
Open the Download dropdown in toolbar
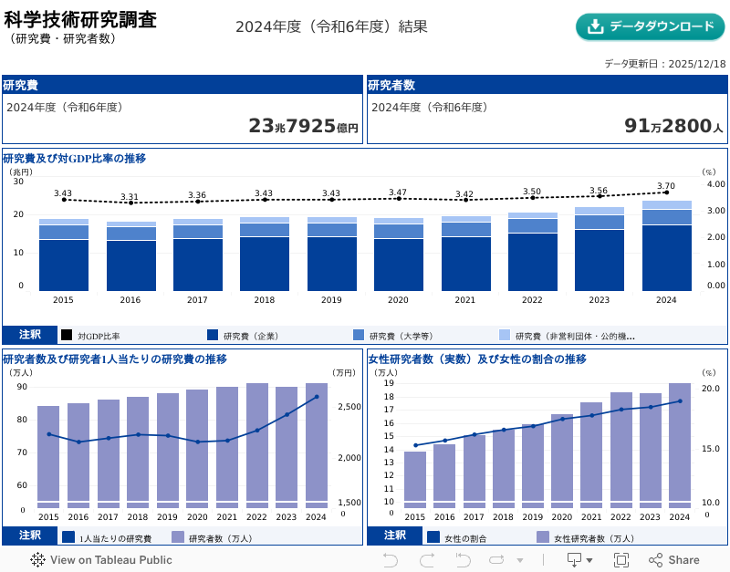(x=579, y=560)
